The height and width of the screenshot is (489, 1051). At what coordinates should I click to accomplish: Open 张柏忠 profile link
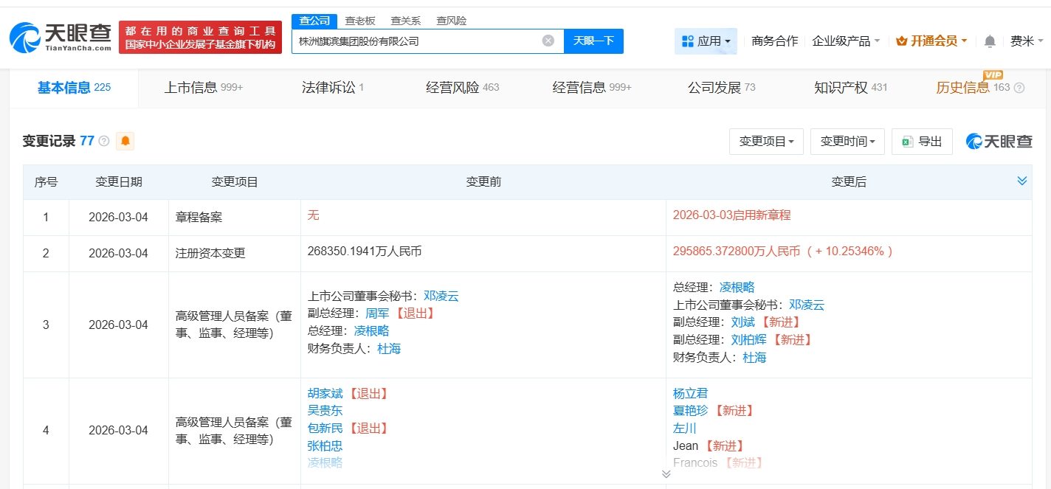click(325, 446)
